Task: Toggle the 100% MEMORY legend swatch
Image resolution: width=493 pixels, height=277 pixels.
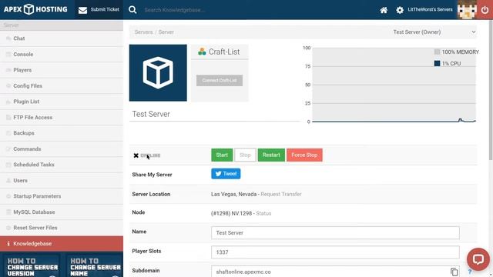Action: 437,52
